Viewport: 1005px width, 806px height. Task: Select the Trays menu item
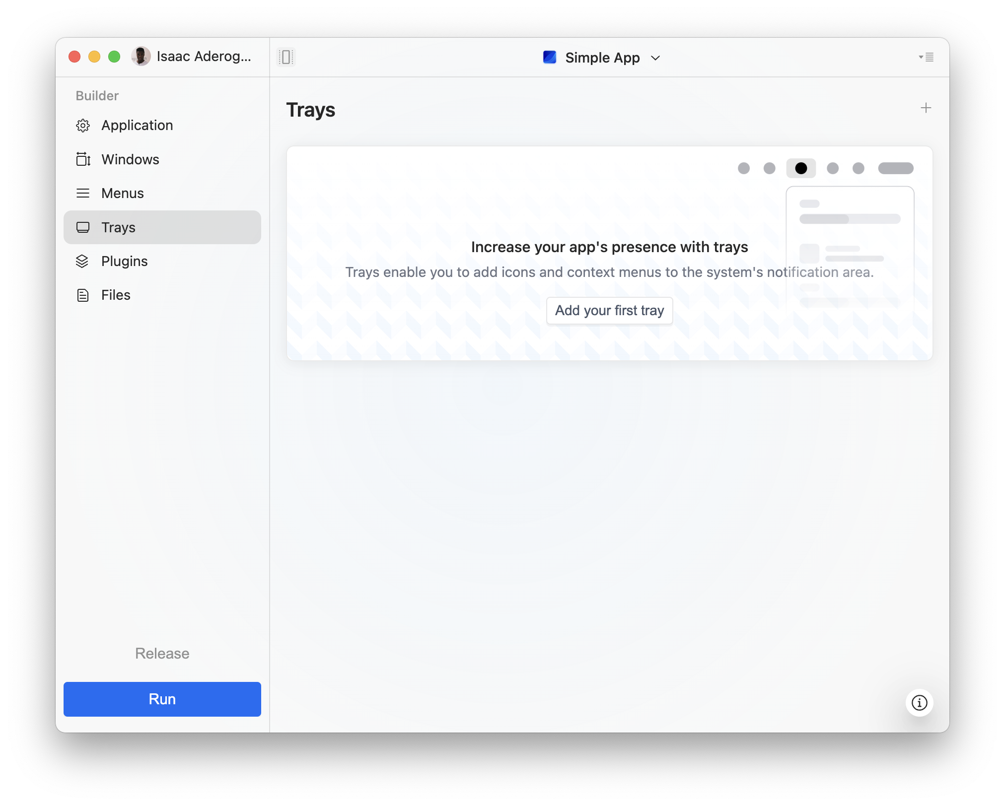[x=119, y=226]
